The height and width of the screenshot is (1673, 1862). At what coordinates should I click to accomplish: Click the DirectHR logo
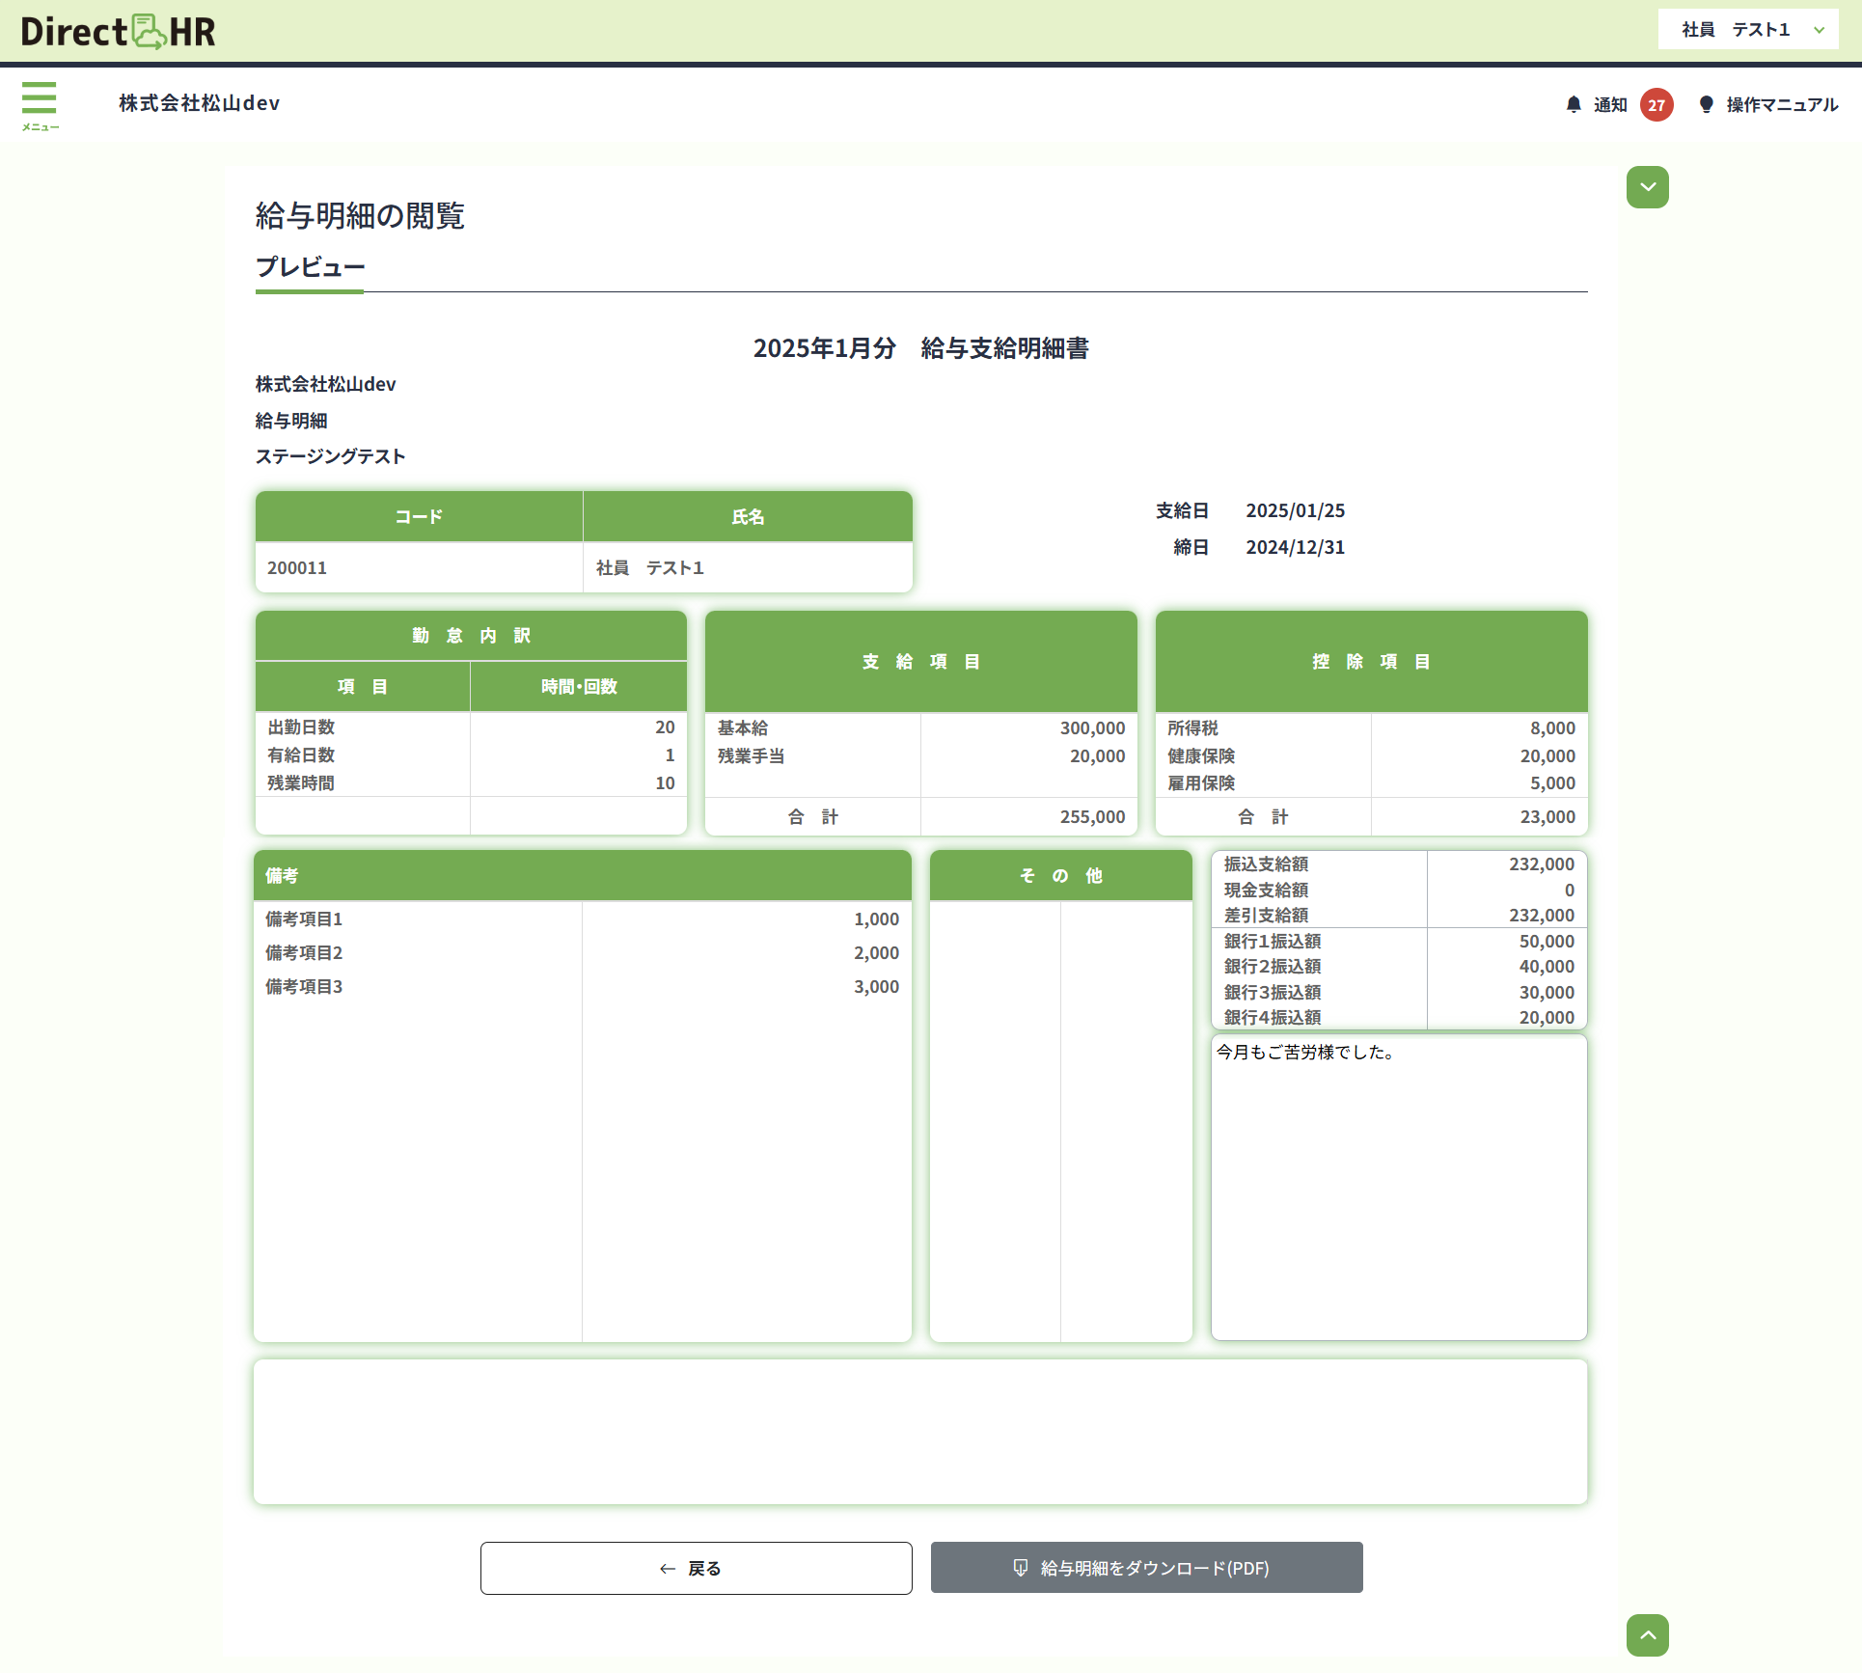click(x=118, y=32)
